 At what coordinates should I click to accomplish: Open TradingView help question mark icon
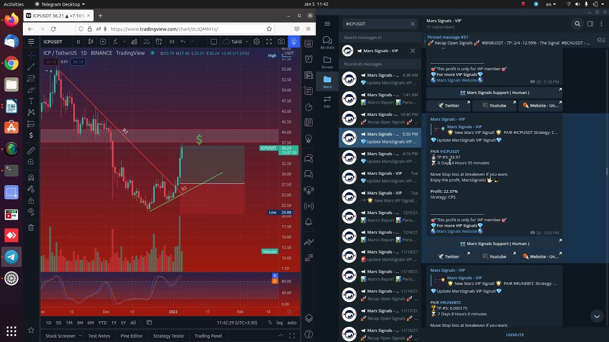tap(309, 334)
